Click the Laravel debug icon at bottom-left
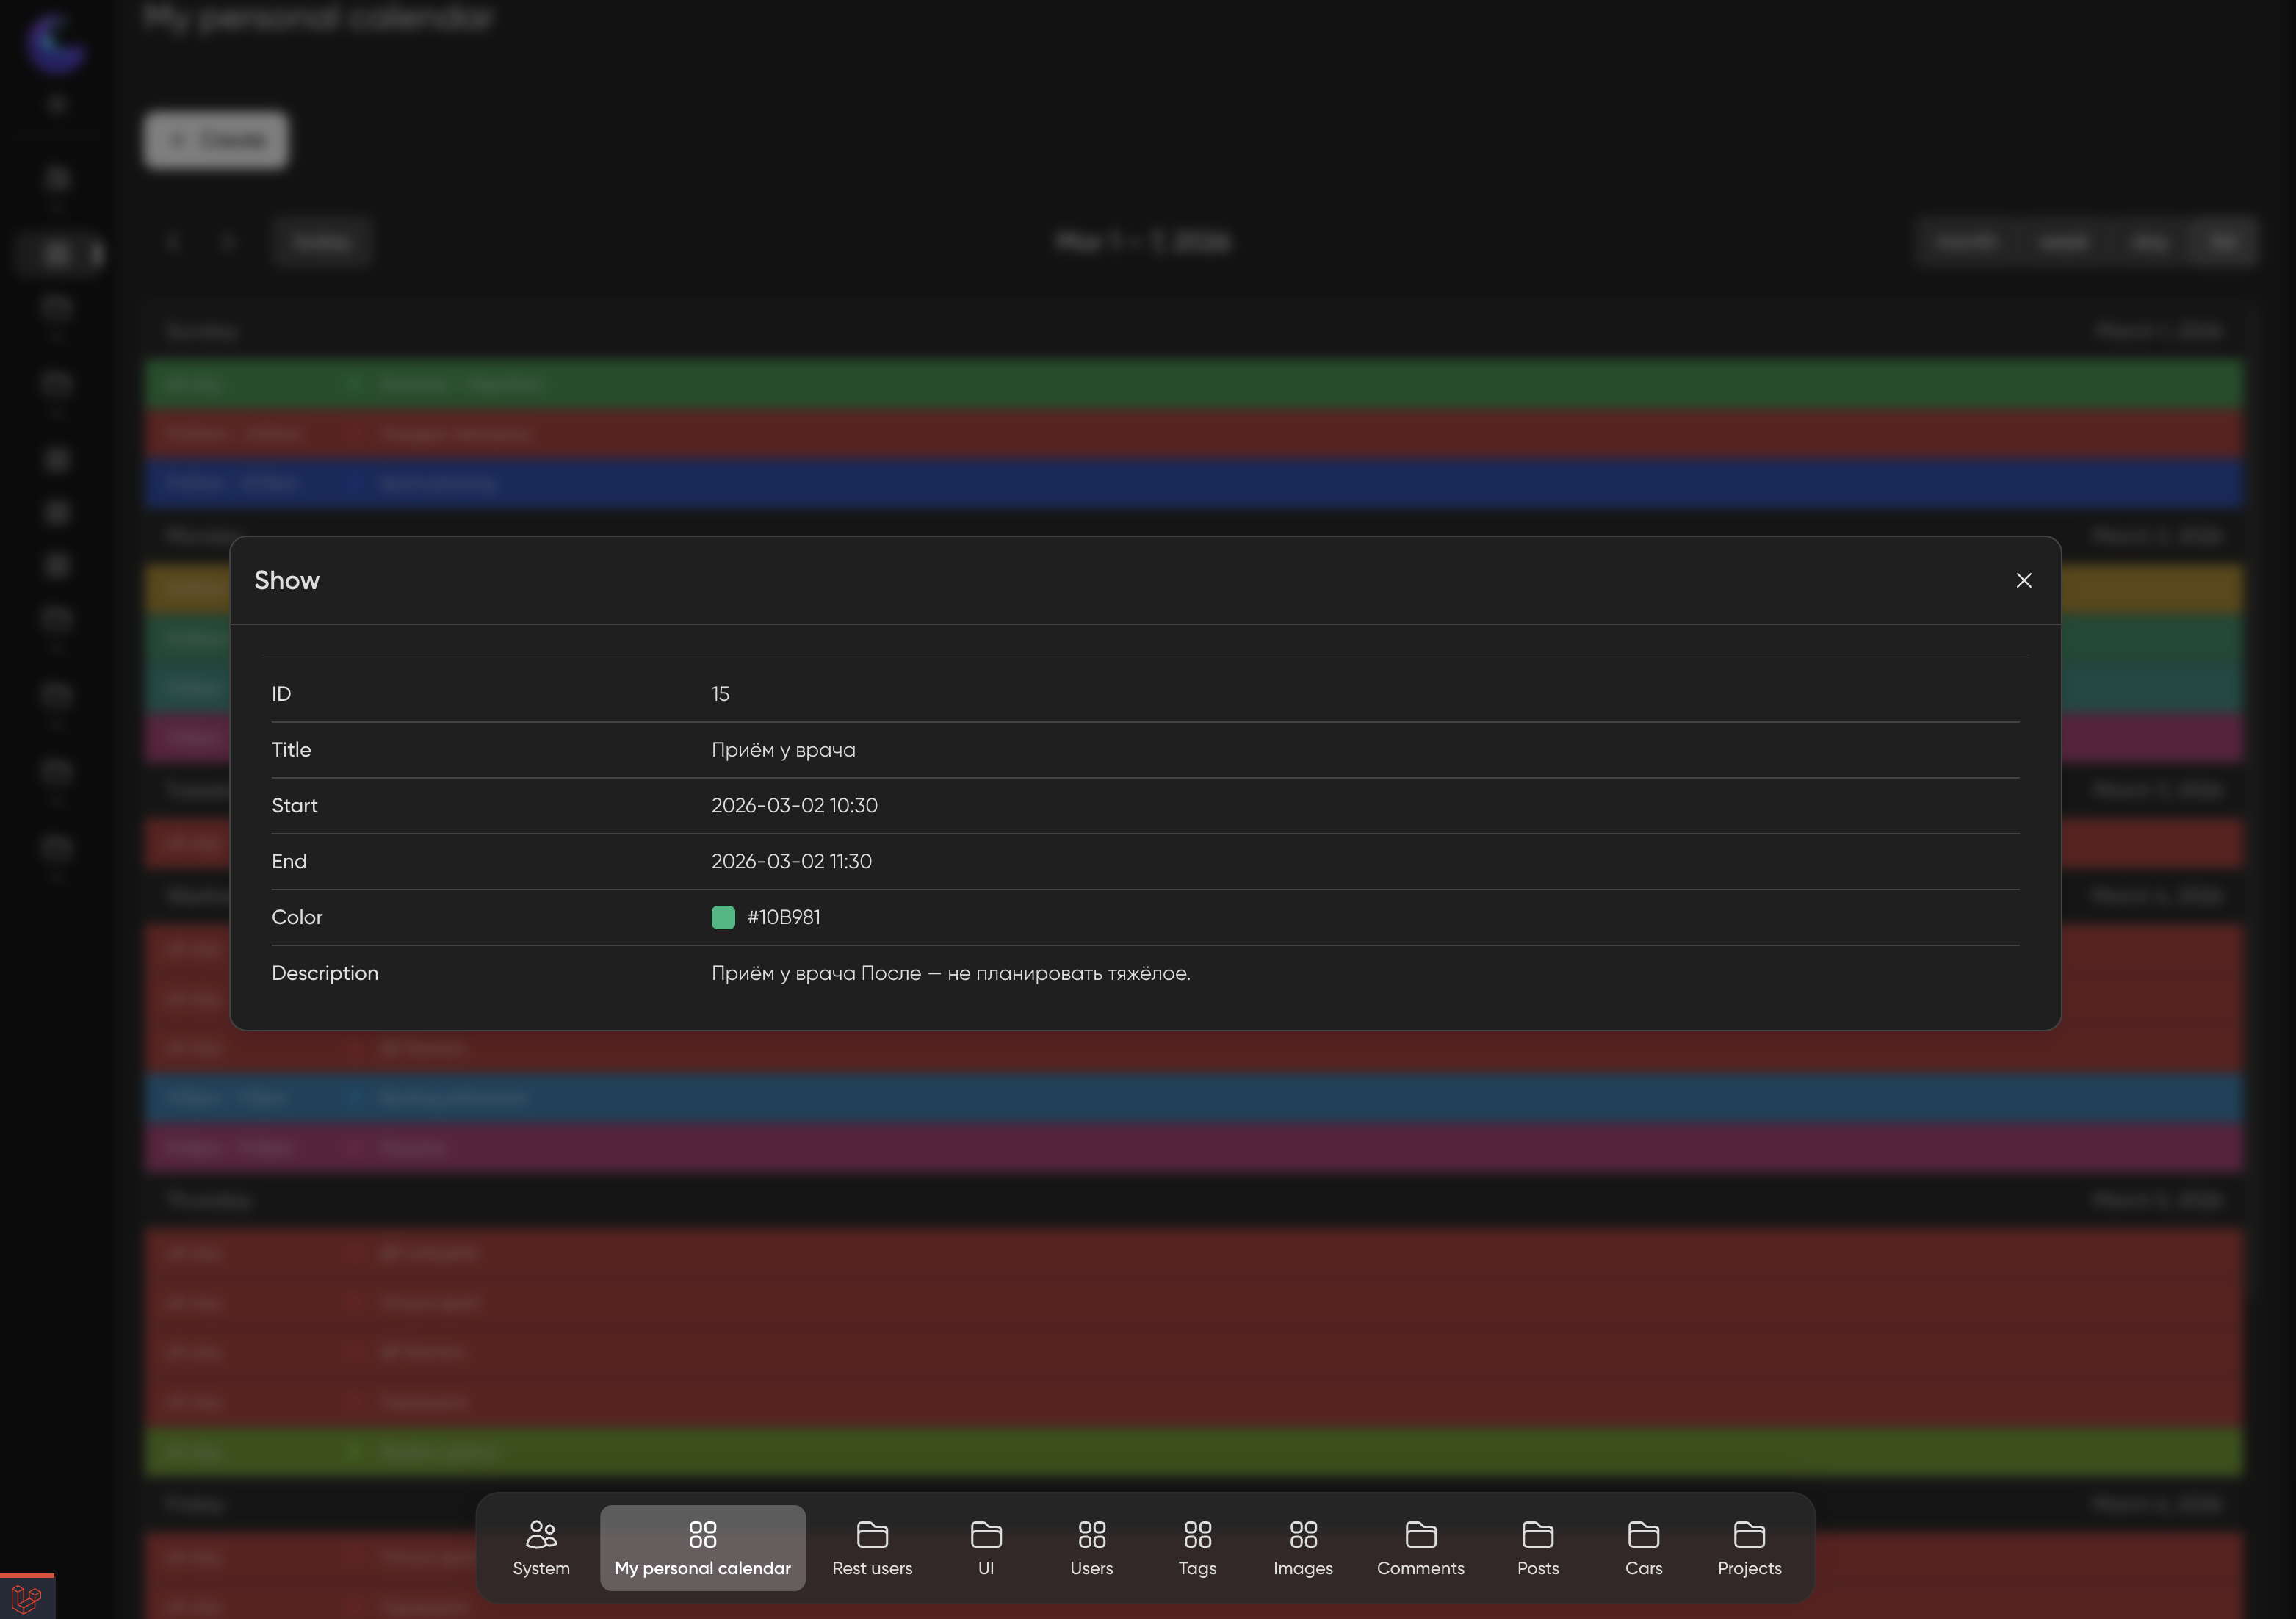2296x1619 pixels. (26, 1597)
